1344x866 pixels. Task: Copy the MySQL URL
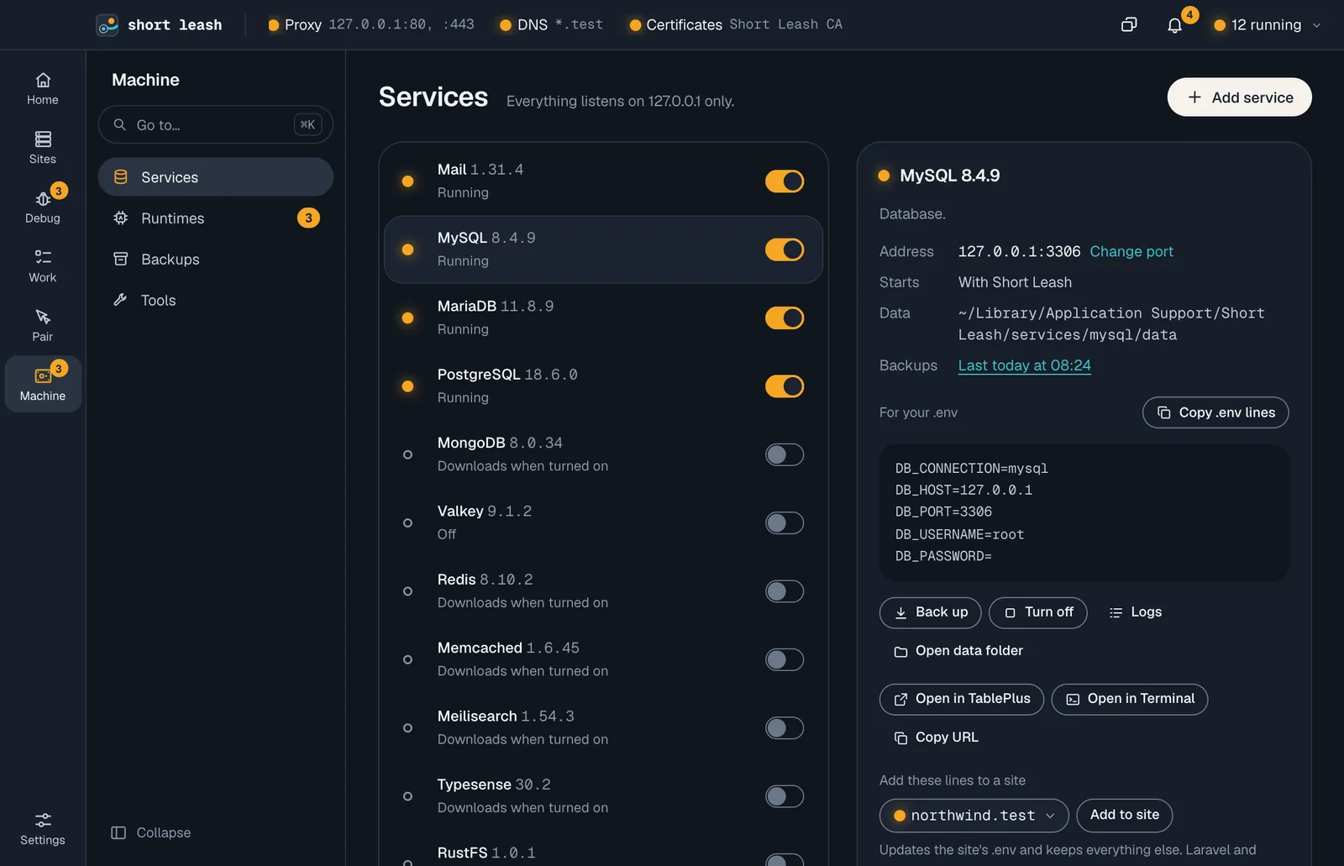coord(937,737)
